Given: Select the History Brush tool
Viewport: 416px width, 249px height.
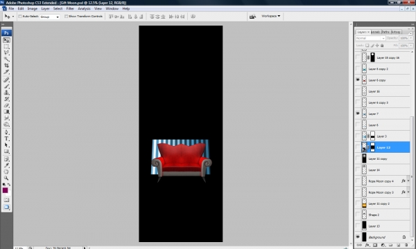Looking at the screenshot, I should point(7,99).
